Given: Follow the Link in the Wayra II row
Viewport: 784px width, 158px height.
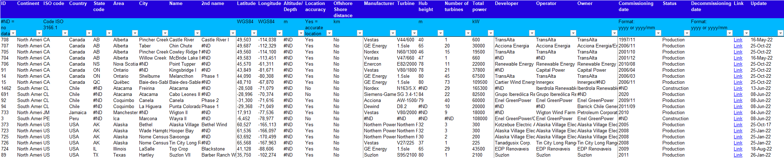Looking at the screenshot, I should (738, 118).
